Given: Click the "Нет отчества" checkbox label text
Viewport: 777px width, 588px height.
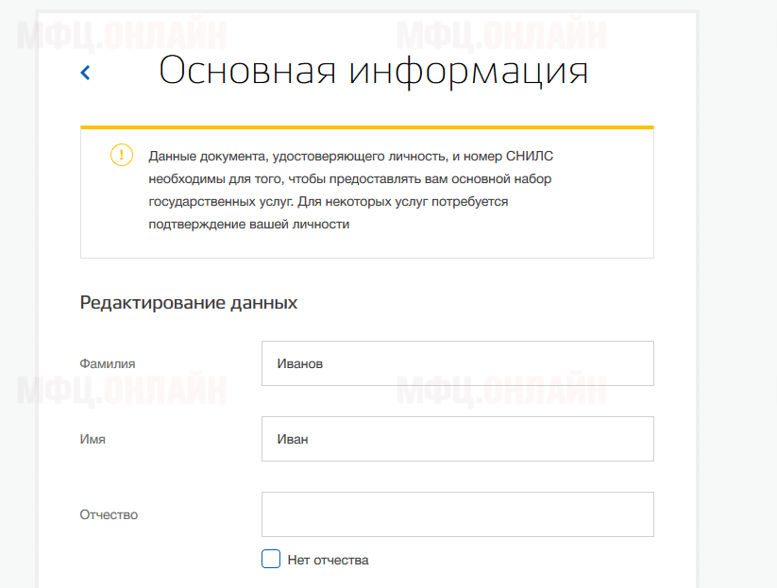Looking at the screenshot, I should [328, 560].
